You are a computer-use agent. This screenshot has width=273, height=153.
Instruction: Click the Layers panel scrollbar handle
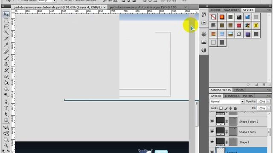(269, 132)
